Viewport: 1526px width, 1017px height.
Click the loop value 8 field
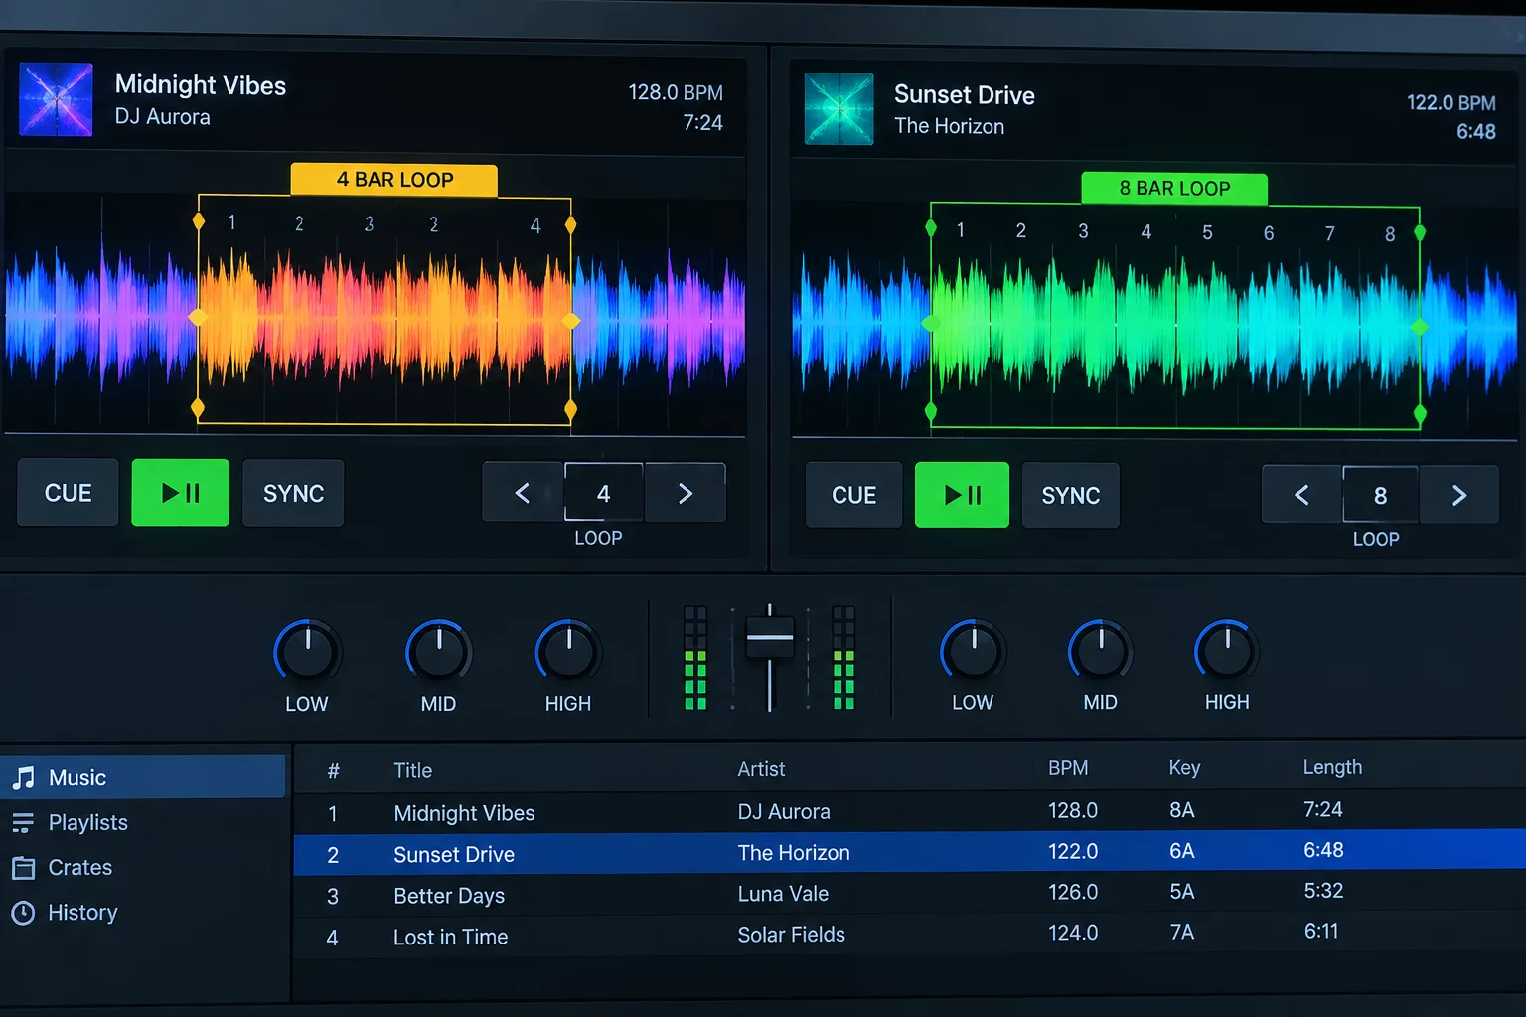1381,495
